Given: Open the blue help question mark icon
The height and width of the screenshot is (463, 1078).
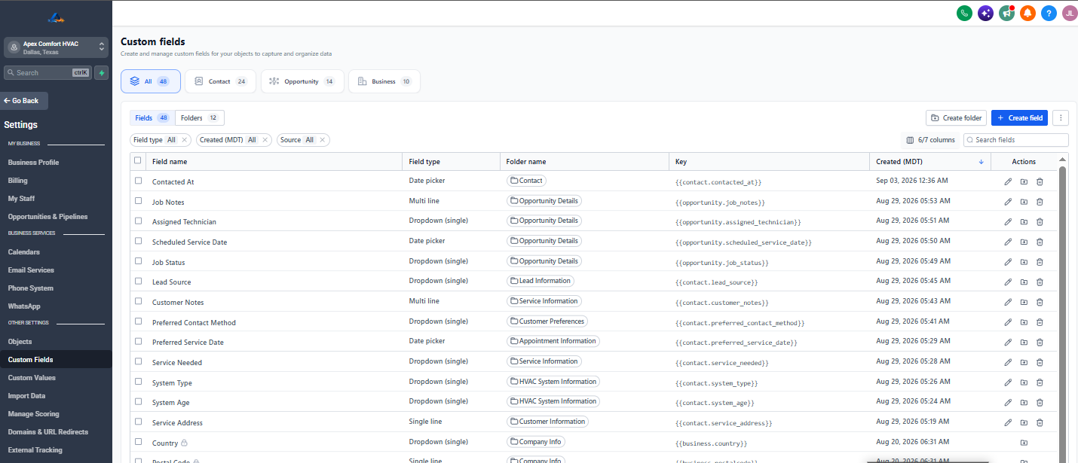Looking at the screenshot, I should (1049, 13).
